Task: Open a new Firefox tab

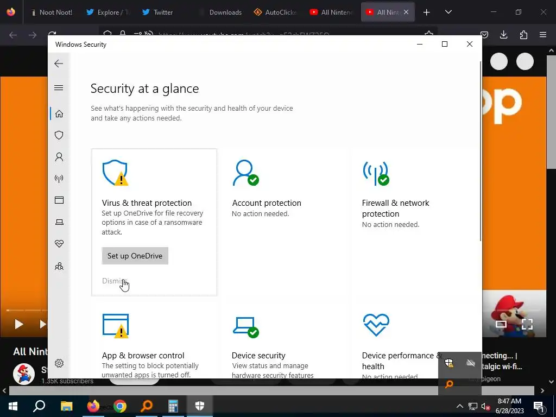Action: pos(427,12)
